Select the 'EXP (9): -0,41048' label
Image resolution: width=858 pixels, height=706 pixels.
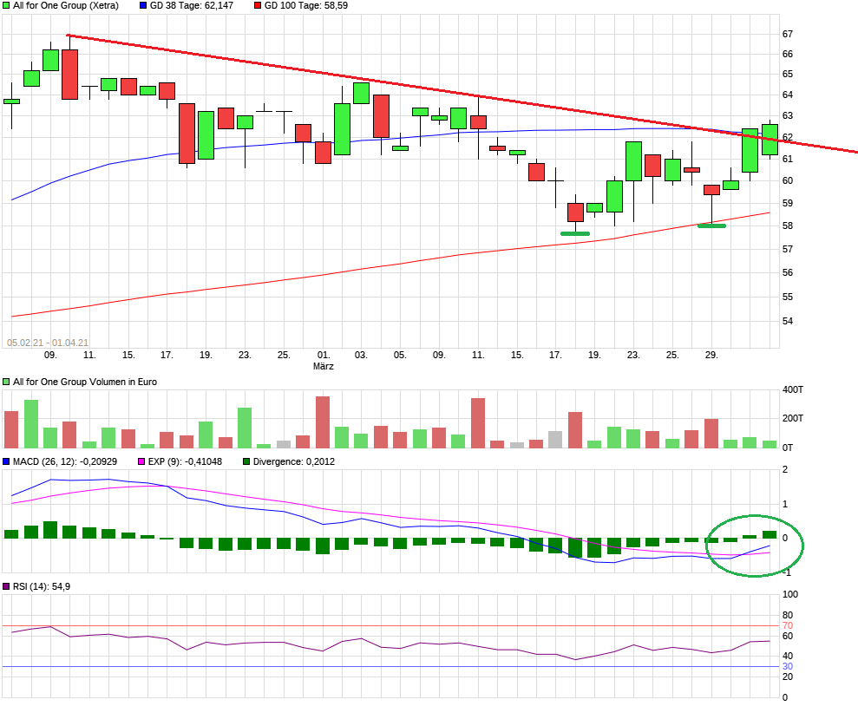pyautogui.click(x=185, y=461)
